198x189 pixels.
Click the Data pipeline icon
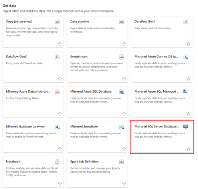point(121,22)
